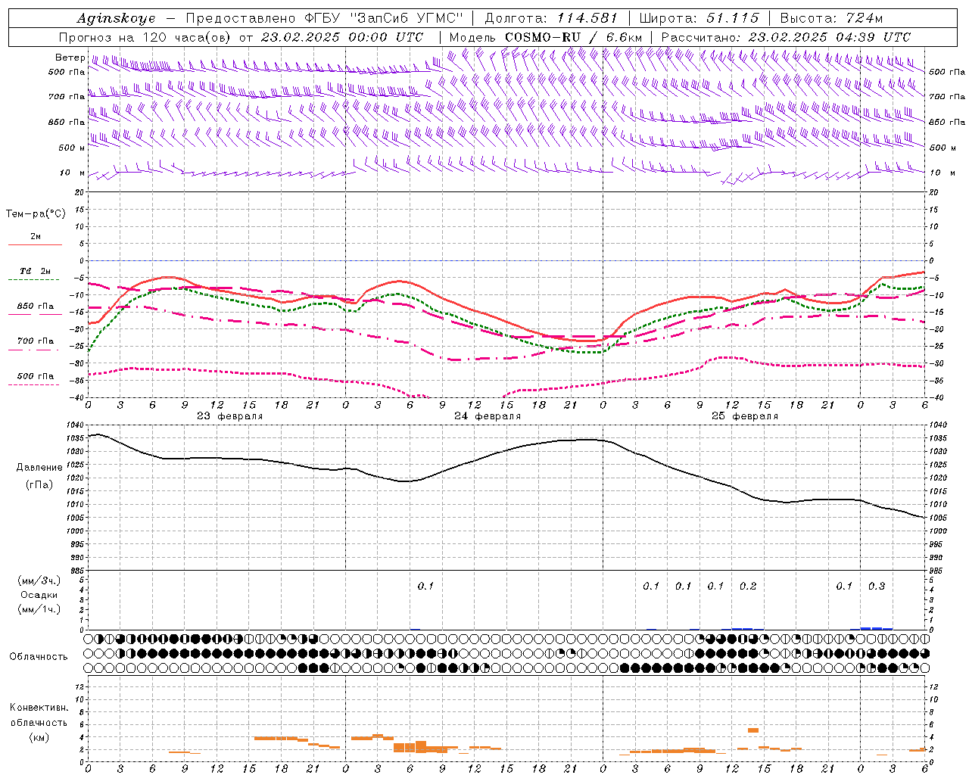This screenshot has height=775, width=969.
Task: Select the elevation text Высота: 724м
Action: pos(831,18)
